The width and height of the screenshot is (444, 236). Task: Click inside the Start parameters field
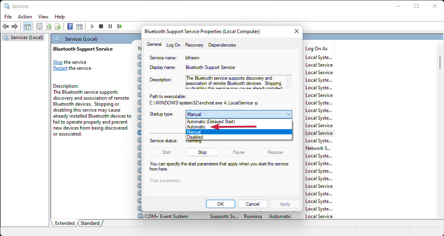pyautogui.click(x=242, y=180)
